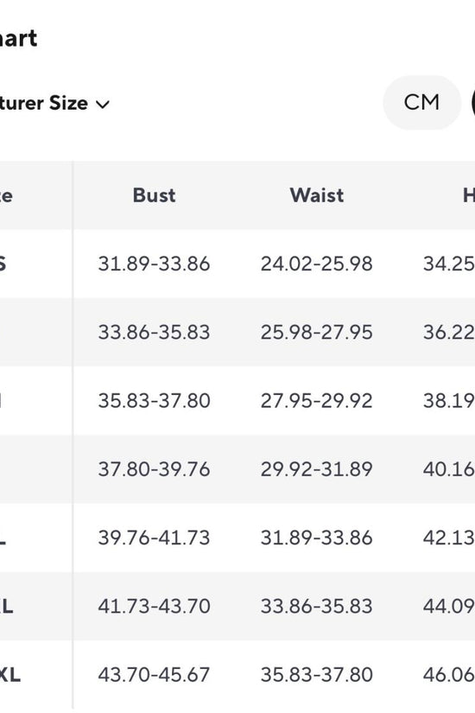
Task: Click the chevron next to Manufacturer Size
Action: [103, 105]
